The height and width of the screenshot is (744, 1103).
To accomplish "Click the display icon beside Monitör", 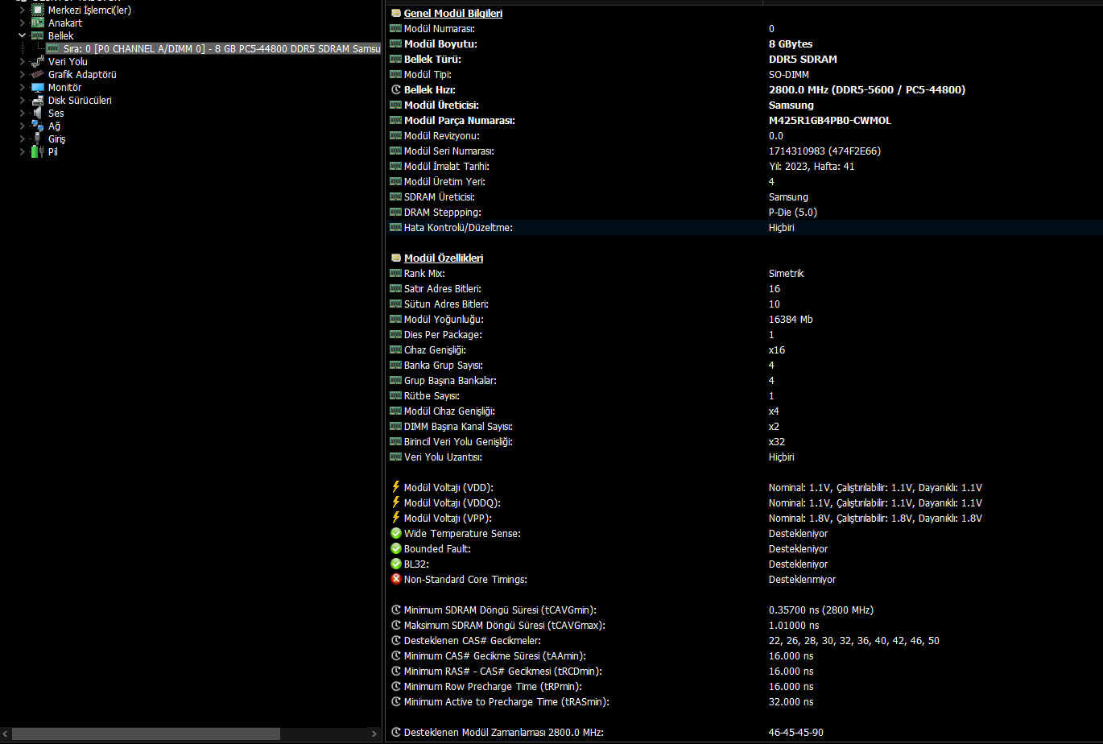I will click(37, 88).
